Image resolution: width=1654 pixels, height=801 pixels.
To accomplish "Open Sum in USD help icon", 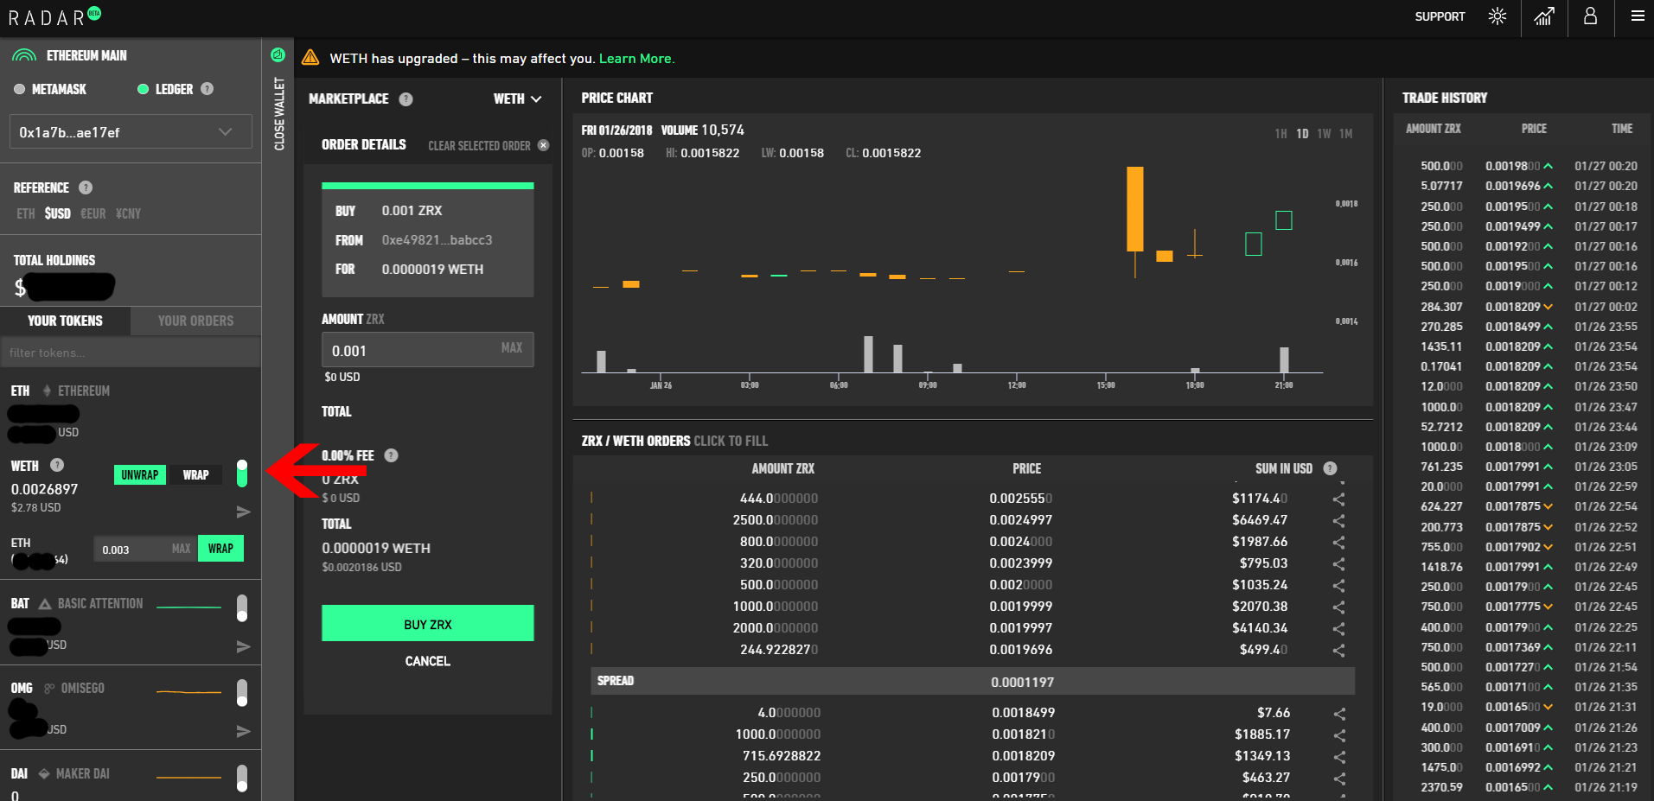I will [1330, 468].
